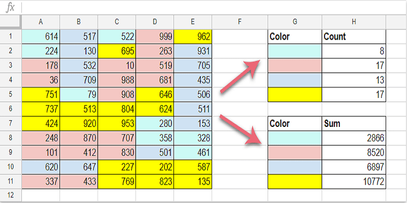Select row 1 header

pos(10,37)
